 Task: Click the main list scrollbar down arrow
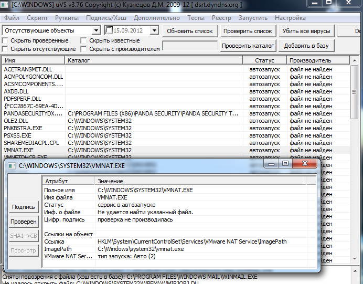click(x=354, y=258)
